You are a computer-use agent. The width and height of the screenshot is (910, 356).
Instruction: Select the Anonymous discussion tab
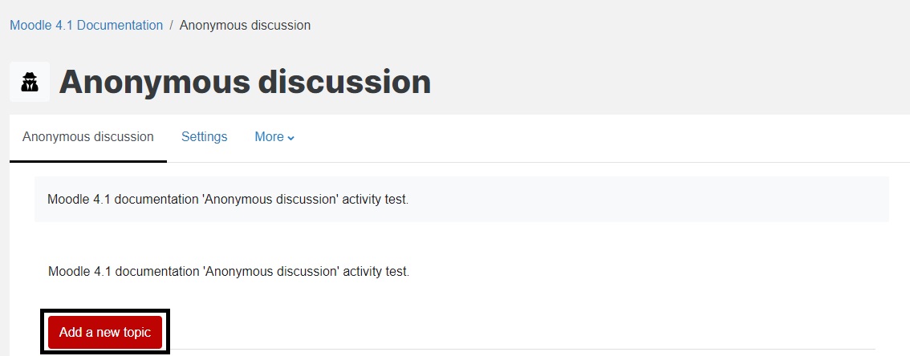88,137
